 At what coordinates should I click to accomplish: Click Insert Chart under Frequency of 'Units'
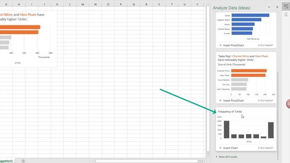point(228,148)
